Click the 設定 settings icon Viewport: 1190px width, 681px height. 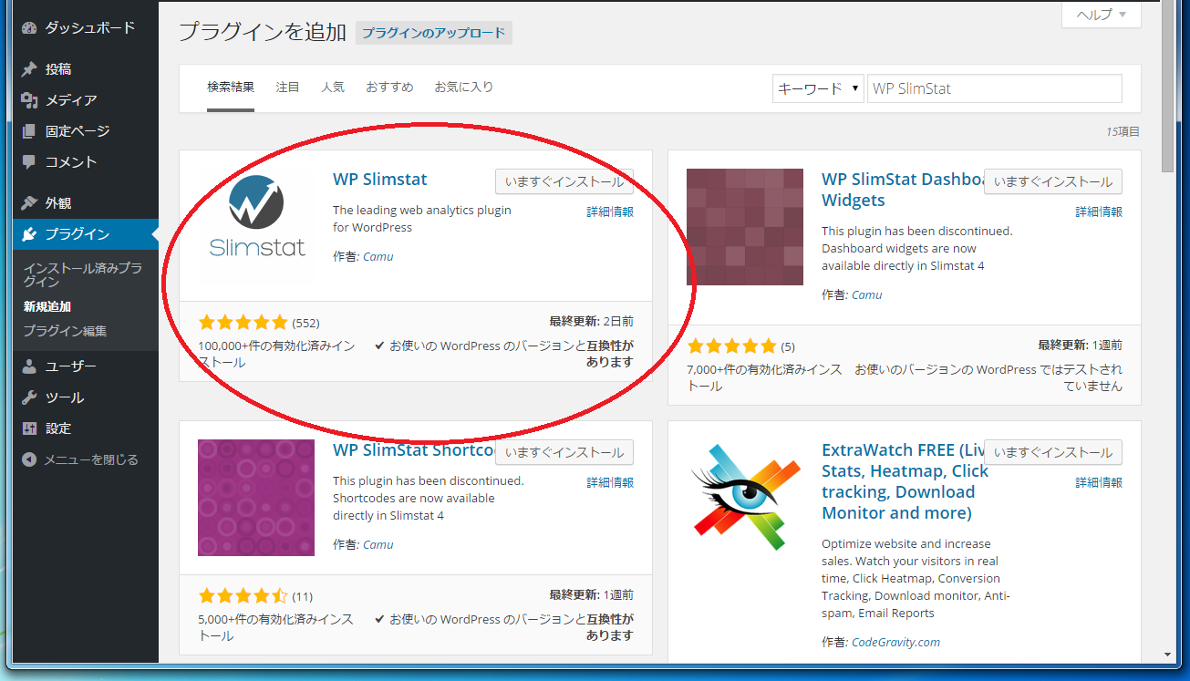[29, 428]
